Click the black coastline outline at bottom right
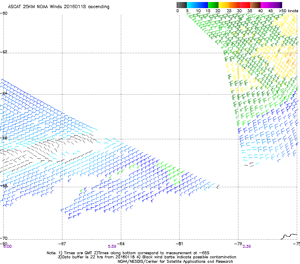The image size is (300, 264). pos(289,236)
